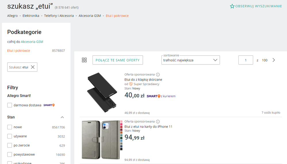
Task: Go to Telefony i Akcesoria breadcrumb
Action: coord(59,16)
